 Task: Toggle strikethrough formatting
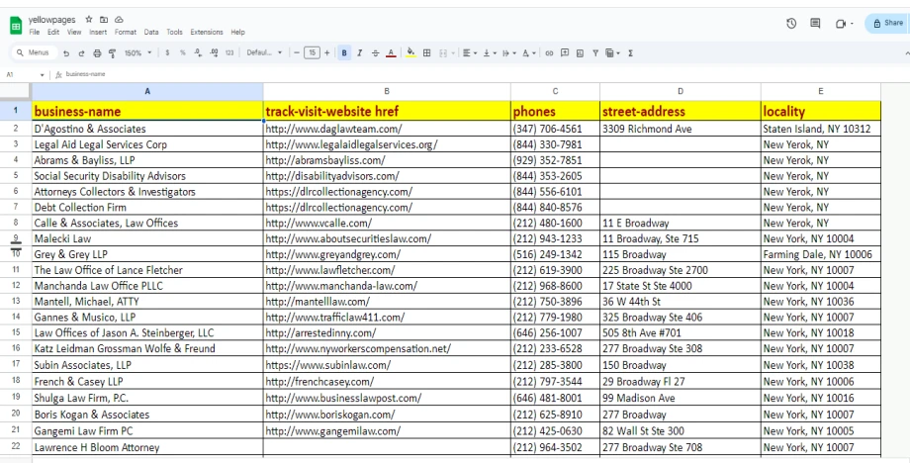pyautogui.click(x=373, y=51)
